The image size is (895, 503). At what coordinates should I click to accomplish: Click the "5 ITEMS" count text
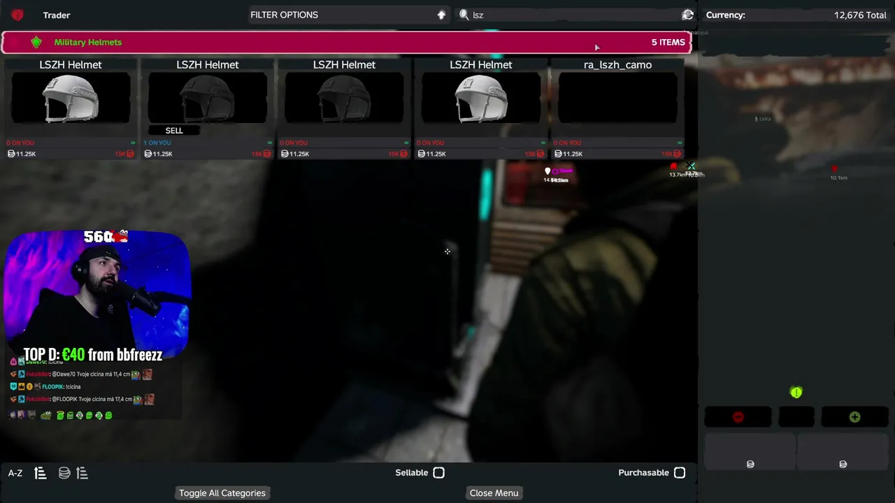(668, 43)
